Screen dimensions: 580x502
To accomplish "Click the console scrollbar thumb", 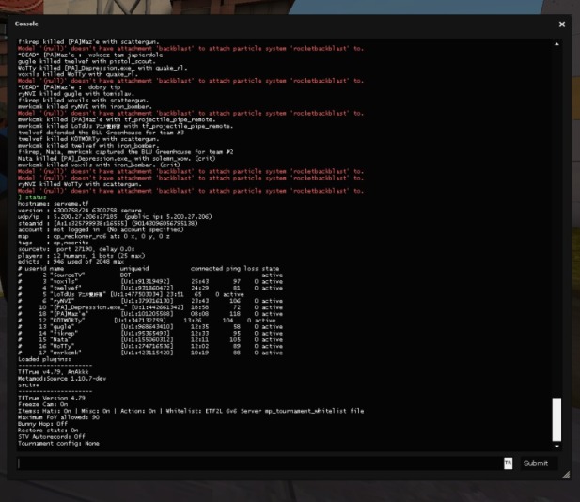I will (x=556, y=418).
